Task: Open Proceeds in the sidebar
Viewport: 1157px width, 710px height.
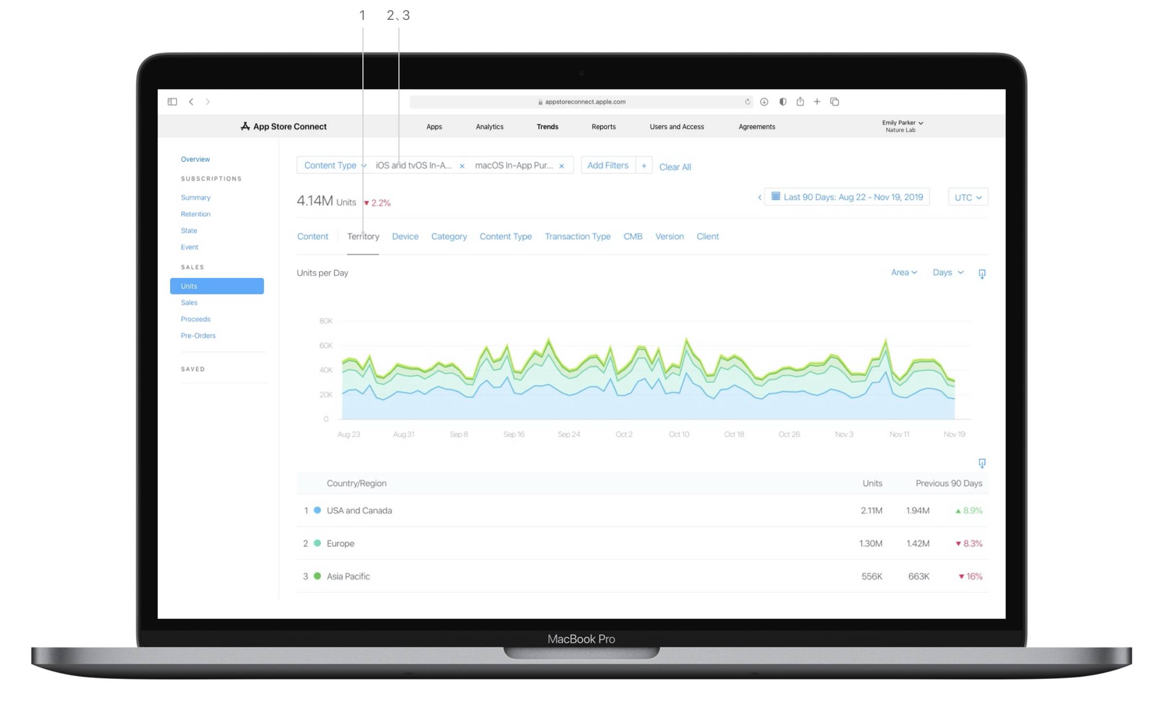Action: pos(196,319)
